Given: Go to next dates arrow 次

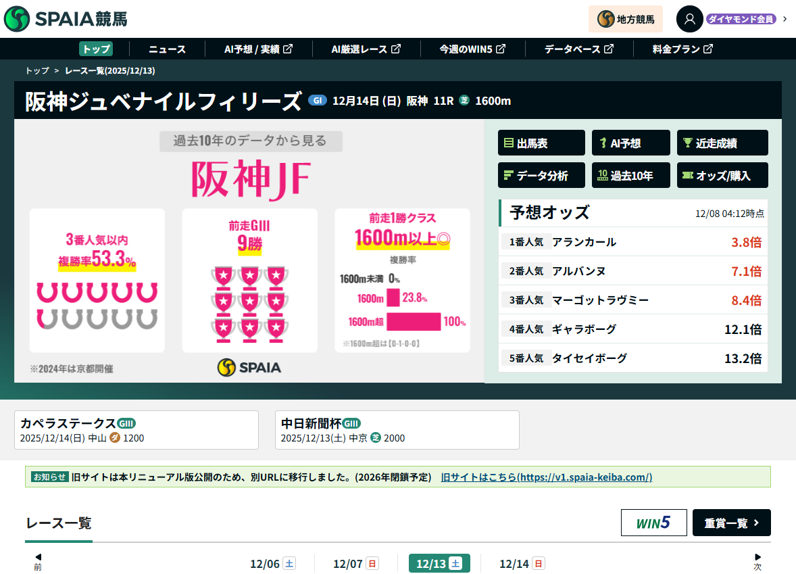Looking at the screenshot, I should coord(757,562).
